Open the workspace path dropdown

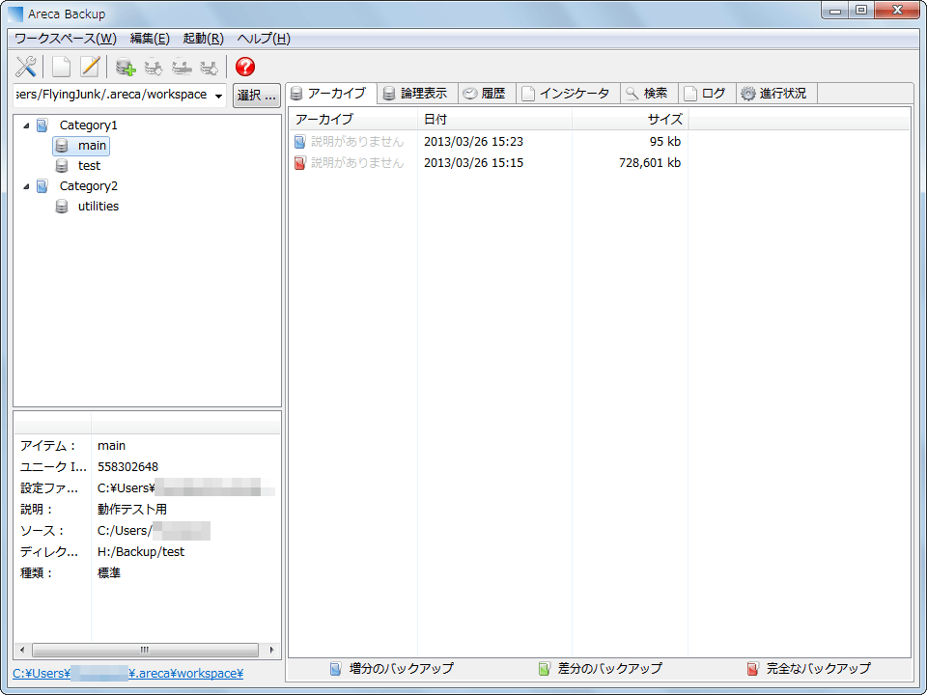(x=219, y=96)
